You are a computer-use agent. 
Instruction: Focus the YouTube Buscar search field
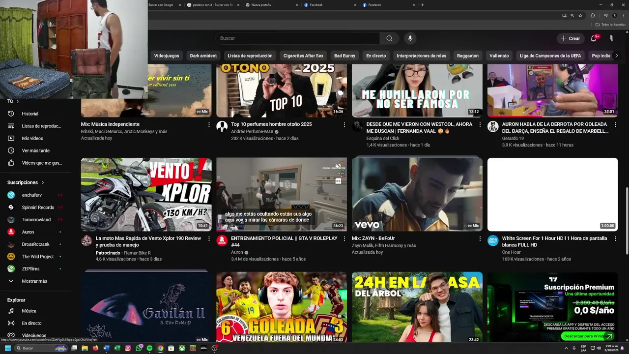pyautogui.click(x=297, y=38)
